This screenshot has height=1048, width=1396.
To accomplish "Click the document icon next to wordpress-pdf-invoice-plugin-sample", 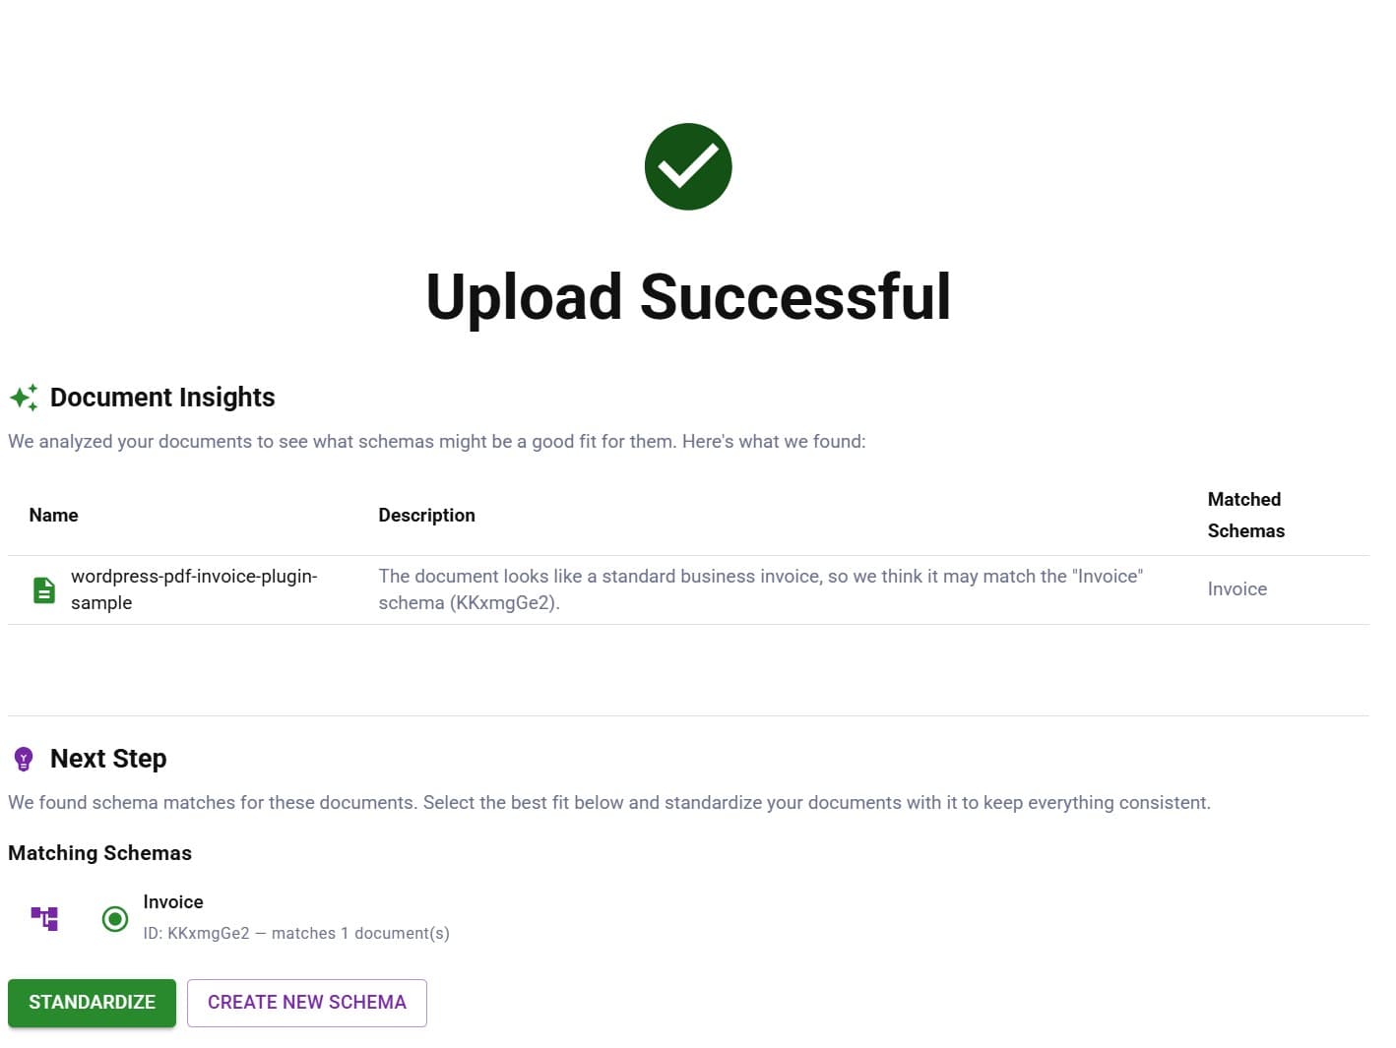I will click(43, 588).
